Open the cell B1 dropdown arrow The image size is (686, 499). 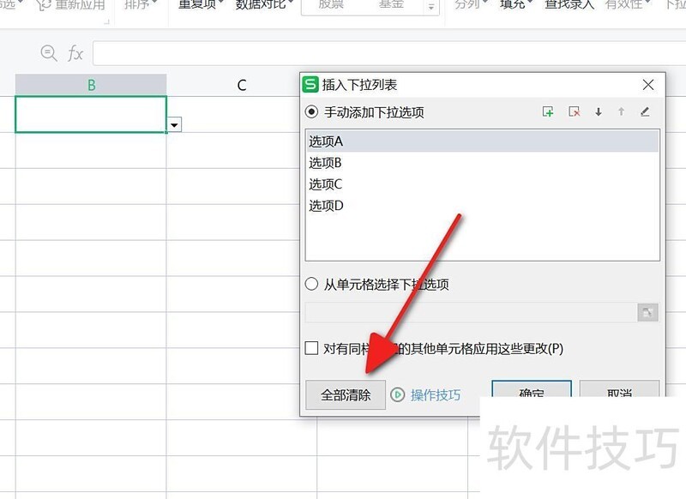coord(174,124)
